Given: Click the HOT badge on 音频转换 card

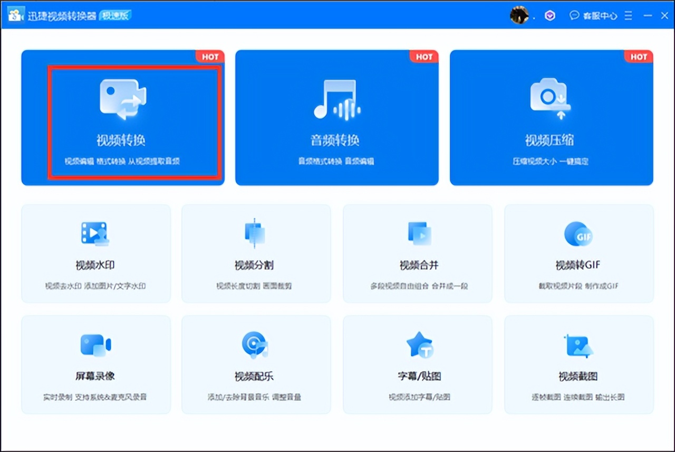Looking at the screenshot, I should point(424,56).
